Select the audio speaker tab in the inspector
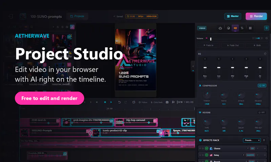Image resolution: width=271 pixels, height=162 pixels. pyautogui.click(x=235, y=28)
